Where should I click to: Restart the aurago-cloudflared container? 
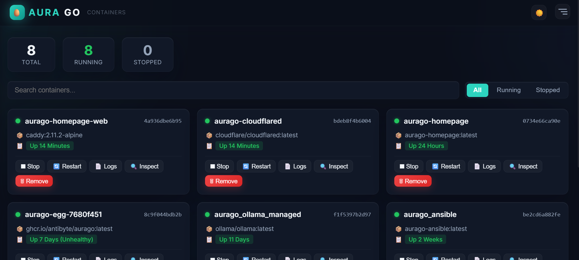tap(256, 166)
